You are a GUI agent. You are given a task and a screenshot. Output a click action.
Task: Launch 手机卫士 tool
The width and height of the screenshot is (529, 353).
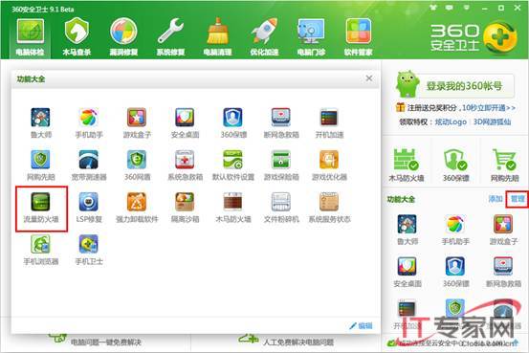pyautogui.click(x=89, y=250)
